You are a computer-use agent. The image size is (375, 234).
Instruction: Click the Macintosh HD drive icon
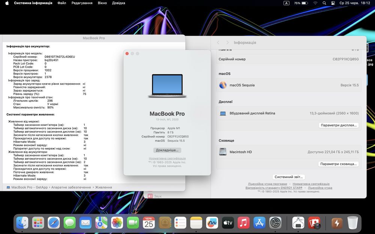pyautogui.click(x=223, y=152)
